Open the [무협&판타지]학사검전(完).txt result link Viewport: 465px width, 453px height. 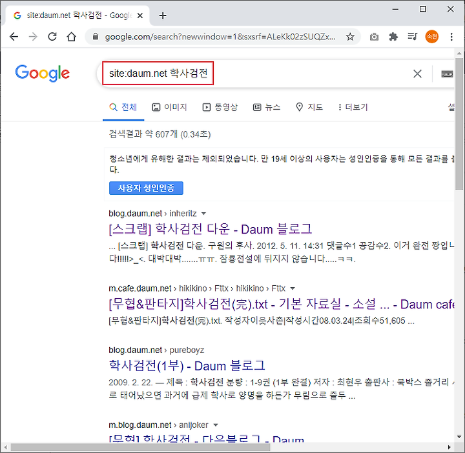282,305
